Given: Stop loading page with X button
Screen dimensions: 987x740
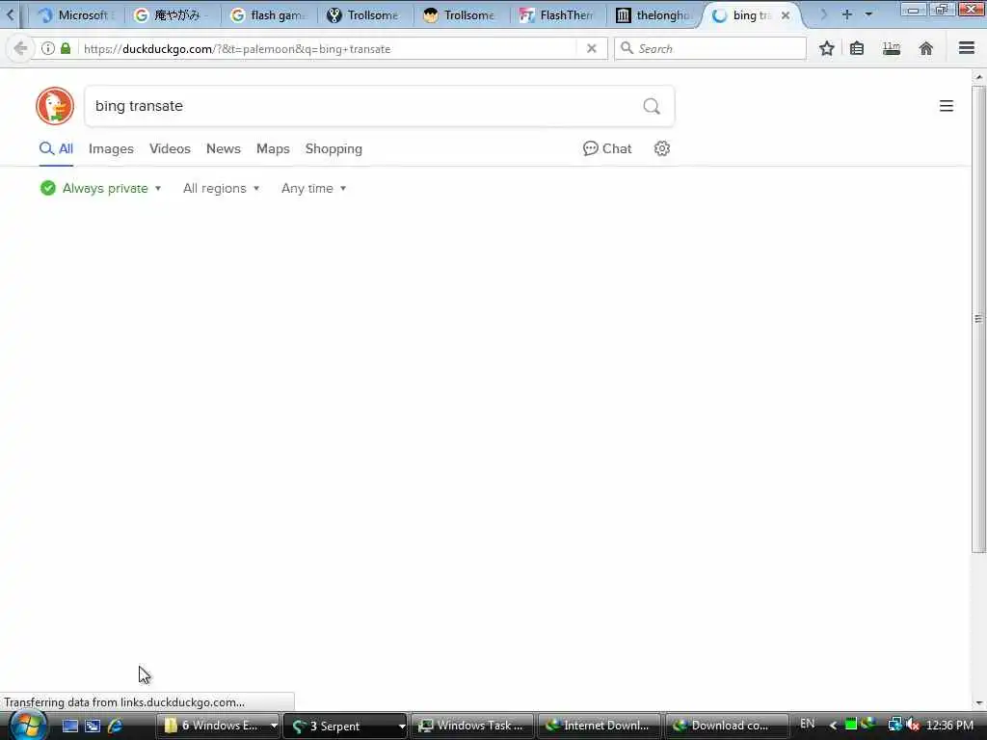Looking at the screenshot, I should pyautogui.click(x=591, y=48).
